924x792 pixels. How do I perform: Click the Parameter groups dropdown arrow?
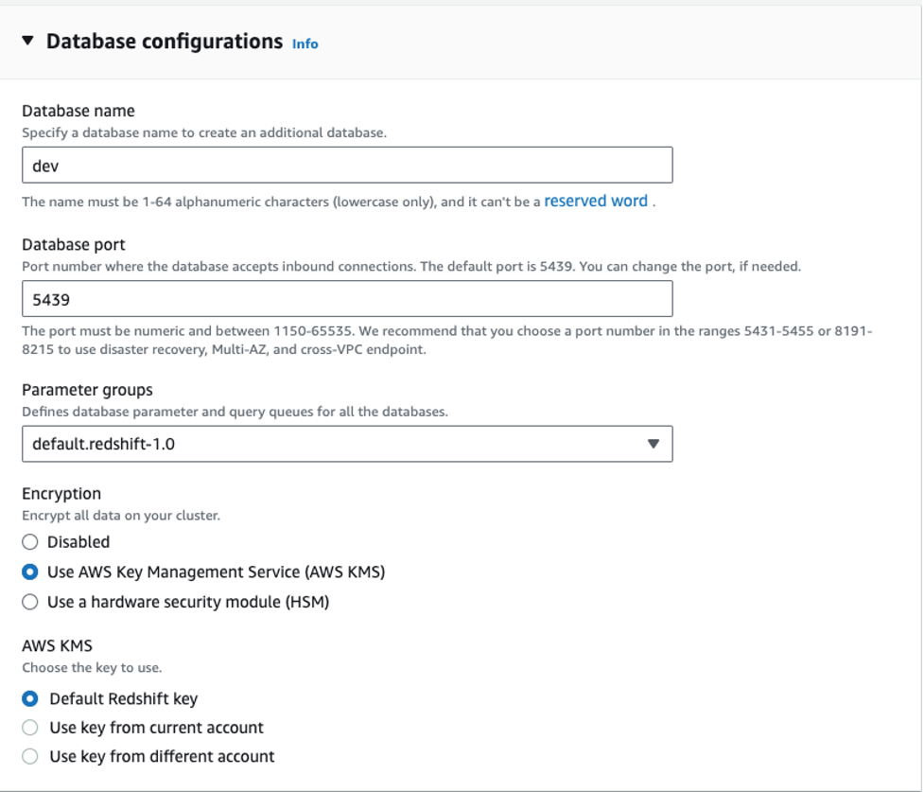(653, 444)
